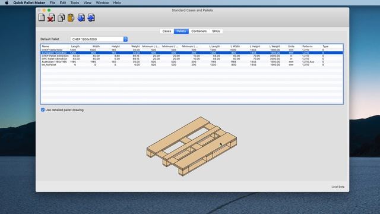The height and width of the screenshot is (214, 380).
Task: Toggle Use detailed pallet drawing checkbox
Action: [x=43, y=110]
